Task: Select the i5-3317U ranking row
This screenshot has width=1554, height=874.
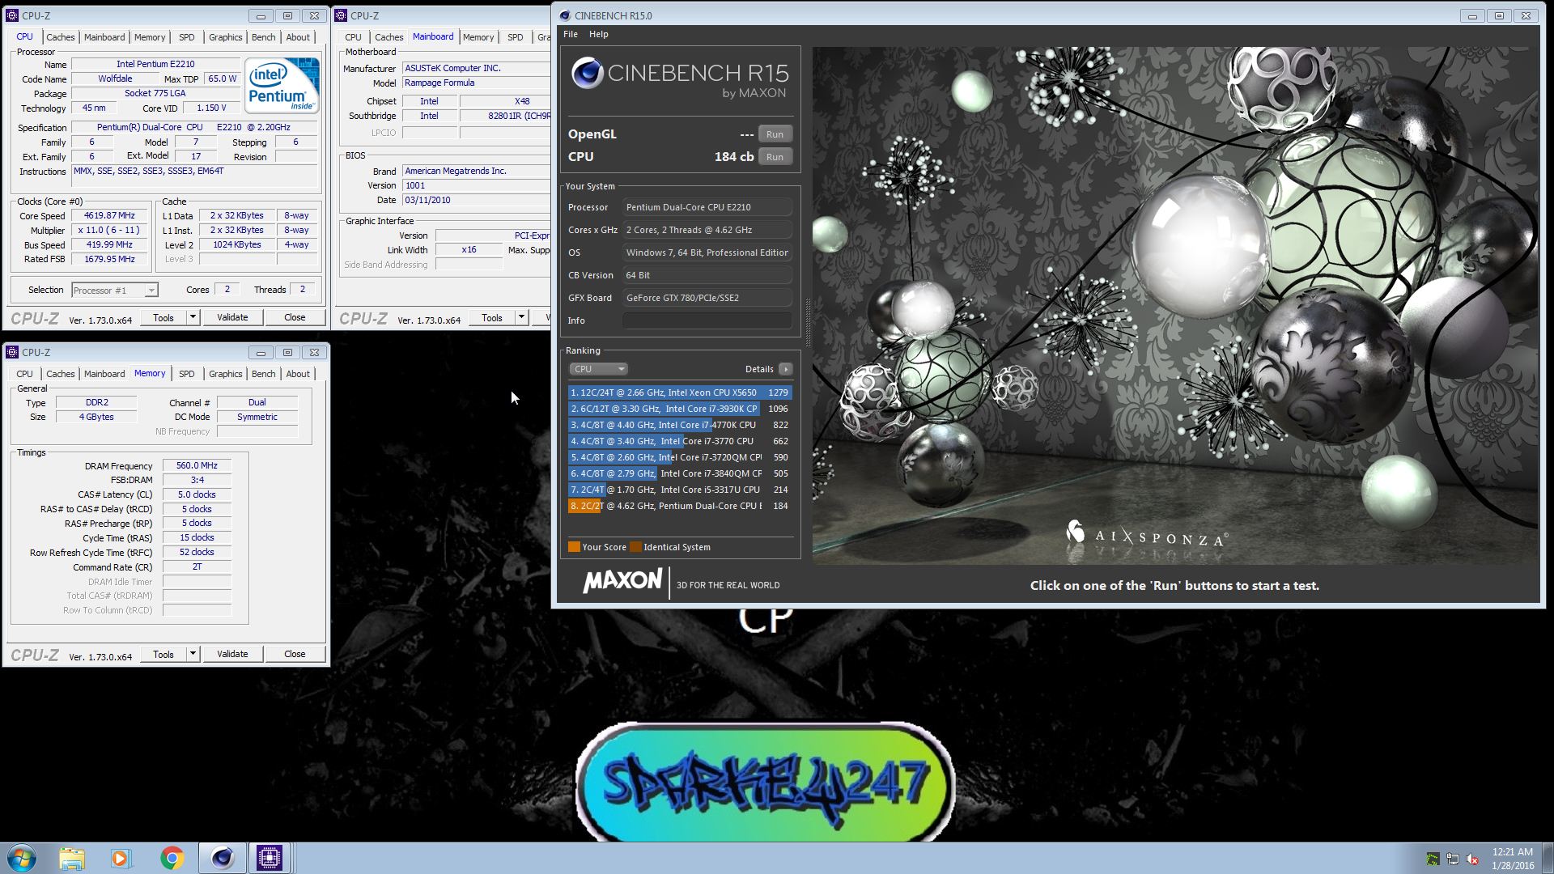Action: coord(680,490)
